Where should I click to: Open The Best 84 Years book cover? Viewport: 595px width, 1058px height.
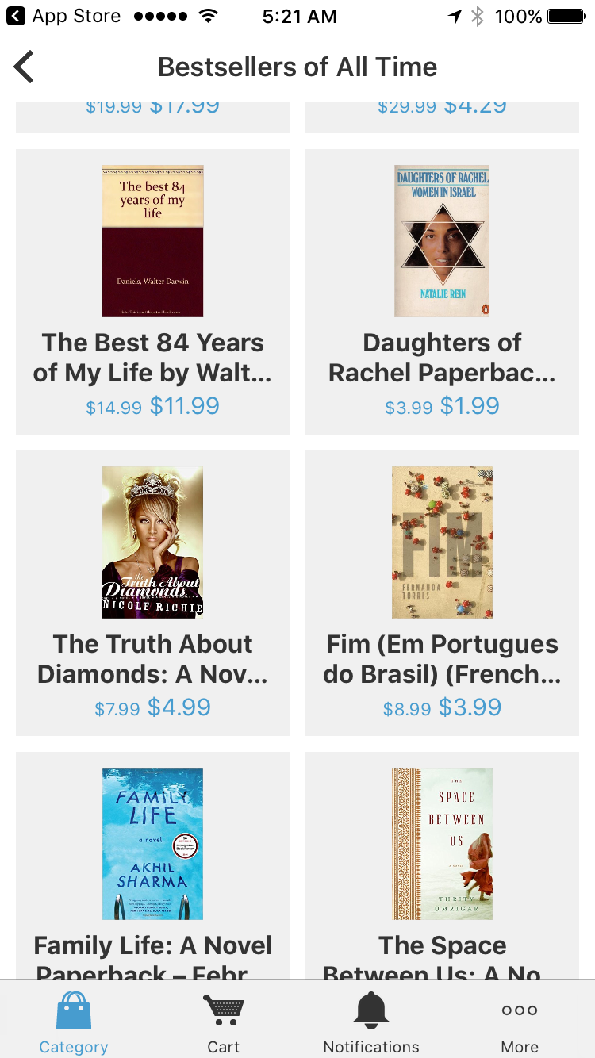click(152, 241)
